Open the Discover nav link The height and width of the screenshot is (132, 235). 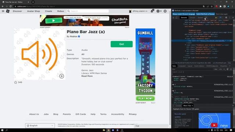coord(17,11)
